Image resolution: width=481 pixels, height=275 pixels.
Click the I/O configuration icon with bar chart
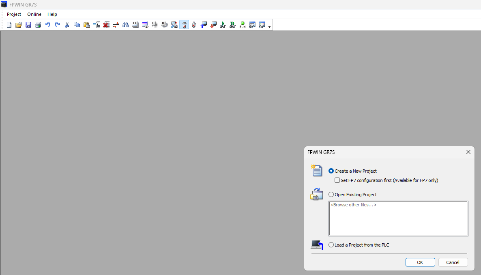[x=174, y=25]
